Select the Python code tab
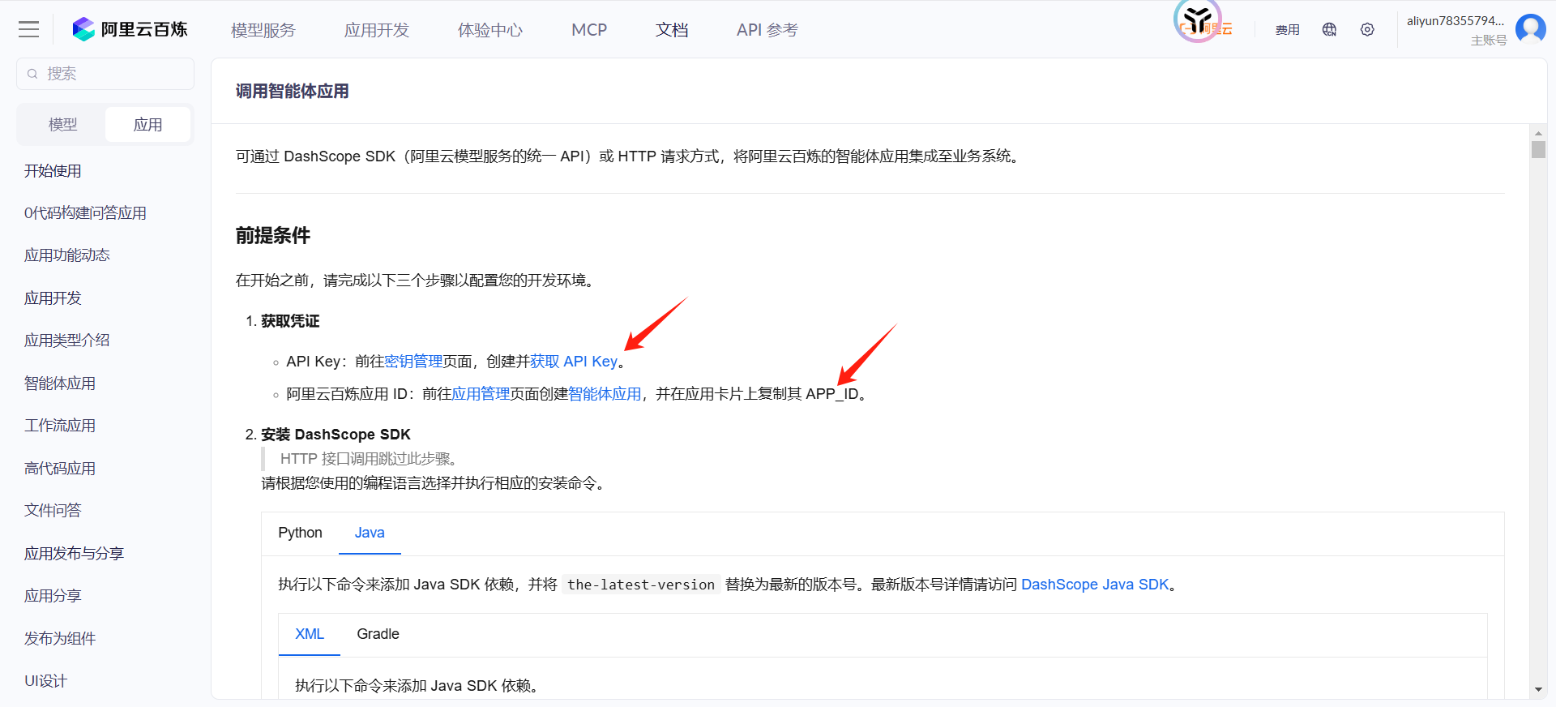 (x=300, y=533)
